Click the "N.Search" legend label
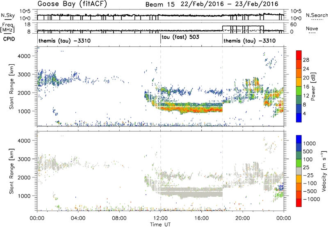 [317, 15]
